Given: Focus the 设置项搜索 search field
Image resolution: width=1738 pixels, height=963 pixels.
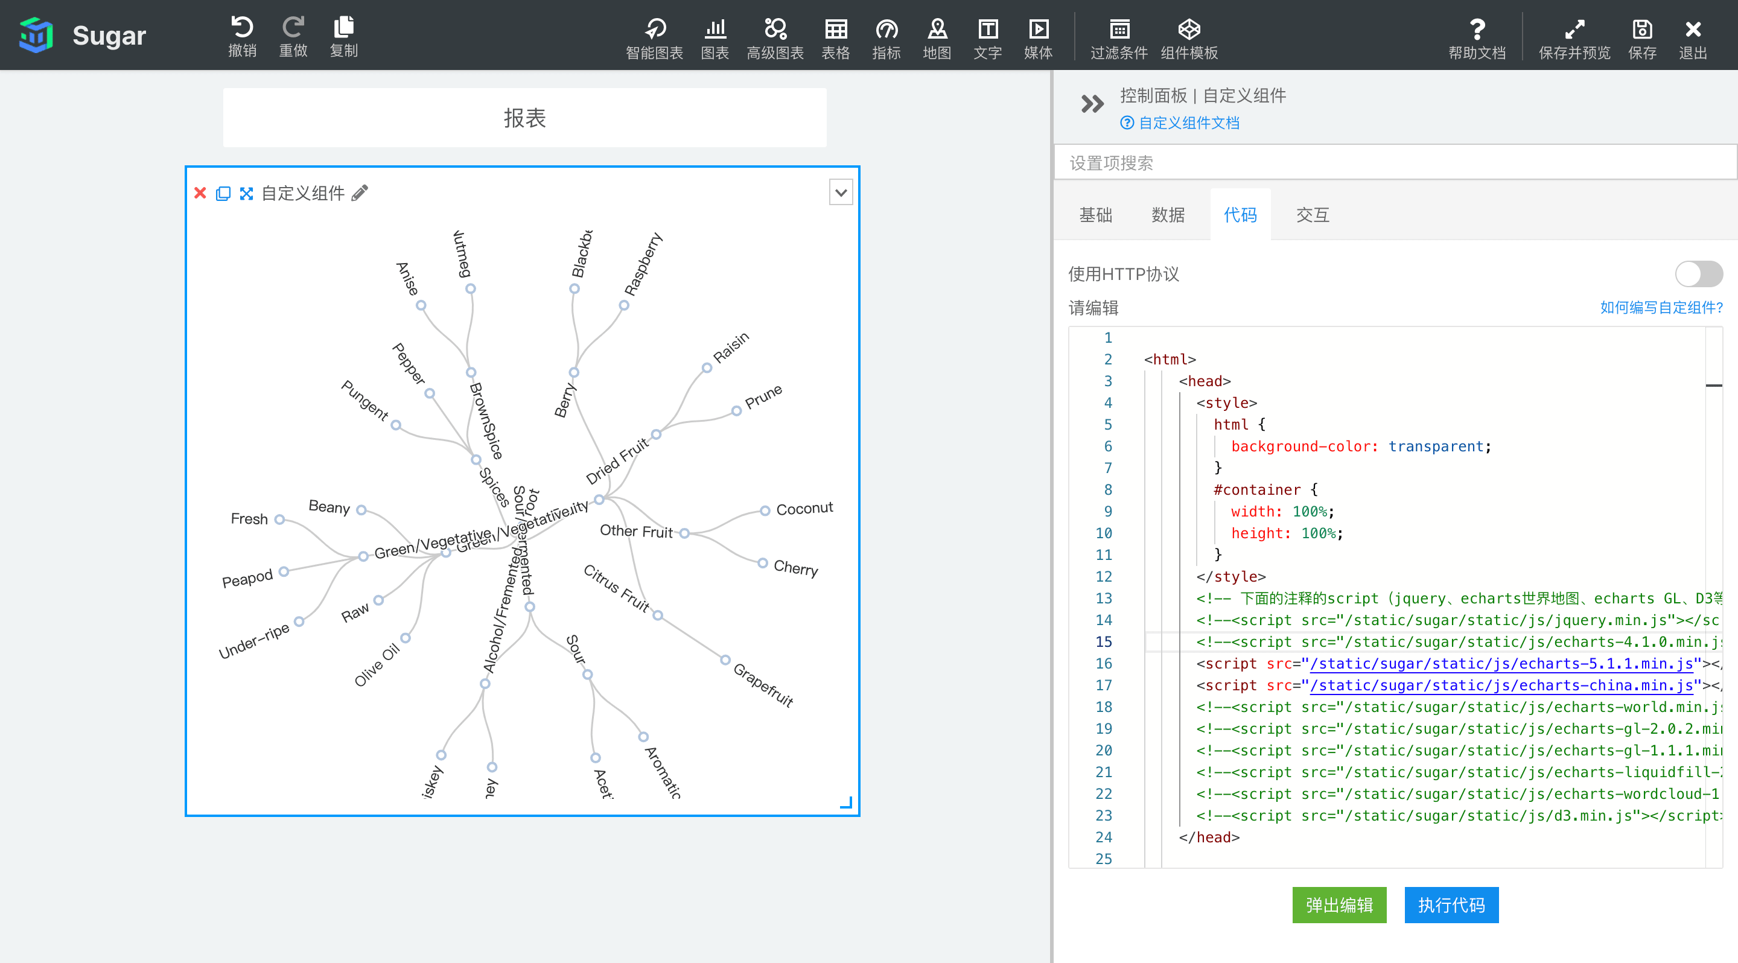Looking at the screenshot, I should [x=1395, y=162].
